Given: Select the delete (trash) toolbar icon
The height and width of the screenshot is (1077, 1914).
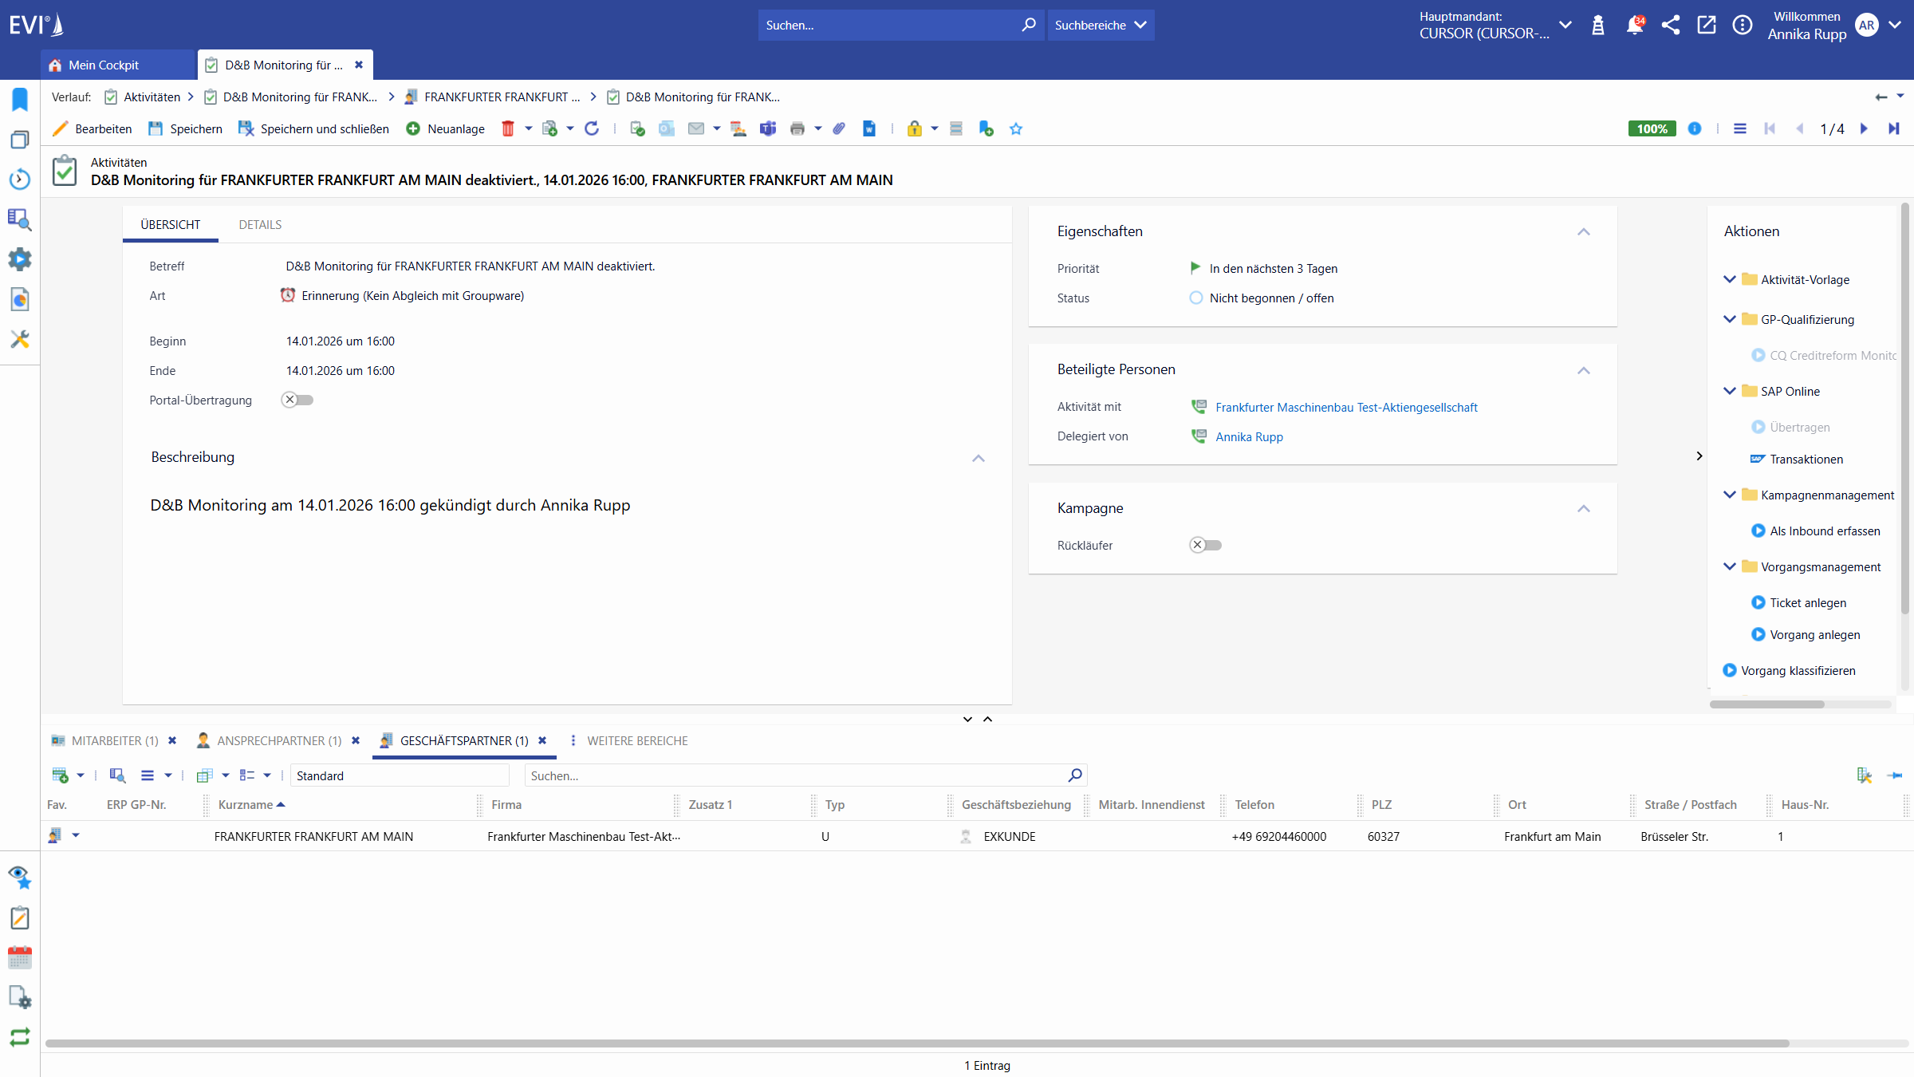Looking at the screenshot, I should coord(509,128).
